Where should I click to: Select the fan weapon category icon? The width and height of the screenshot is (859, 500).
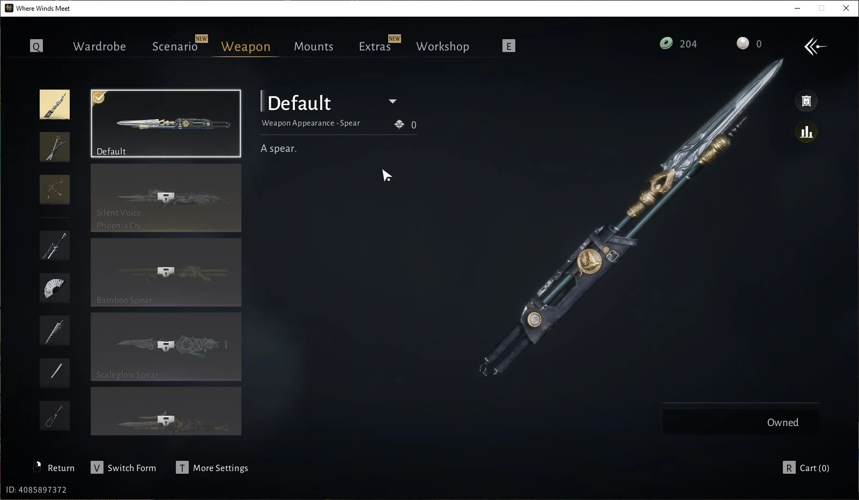[x=55, y=288]
